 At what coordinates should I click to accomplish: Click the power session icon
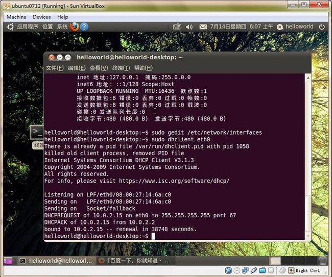[x=322, y=27]
